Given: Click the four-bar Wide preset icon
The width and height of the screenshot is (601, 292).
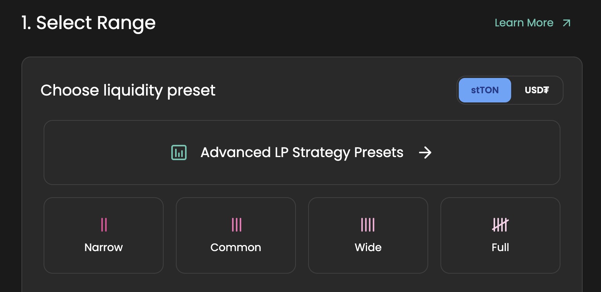Looking at the screenshot, I should 368,225.
